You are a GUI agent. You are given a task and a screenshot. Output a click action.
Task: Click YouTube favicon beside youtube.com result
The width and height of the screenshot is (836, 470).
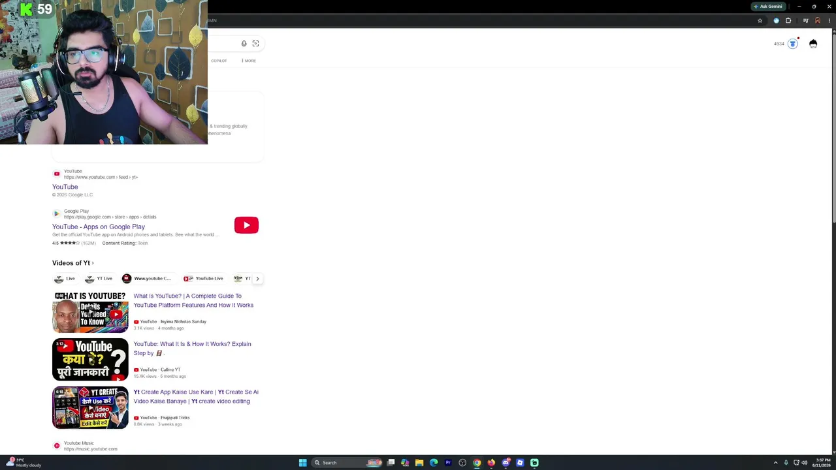tap(57, 174)
